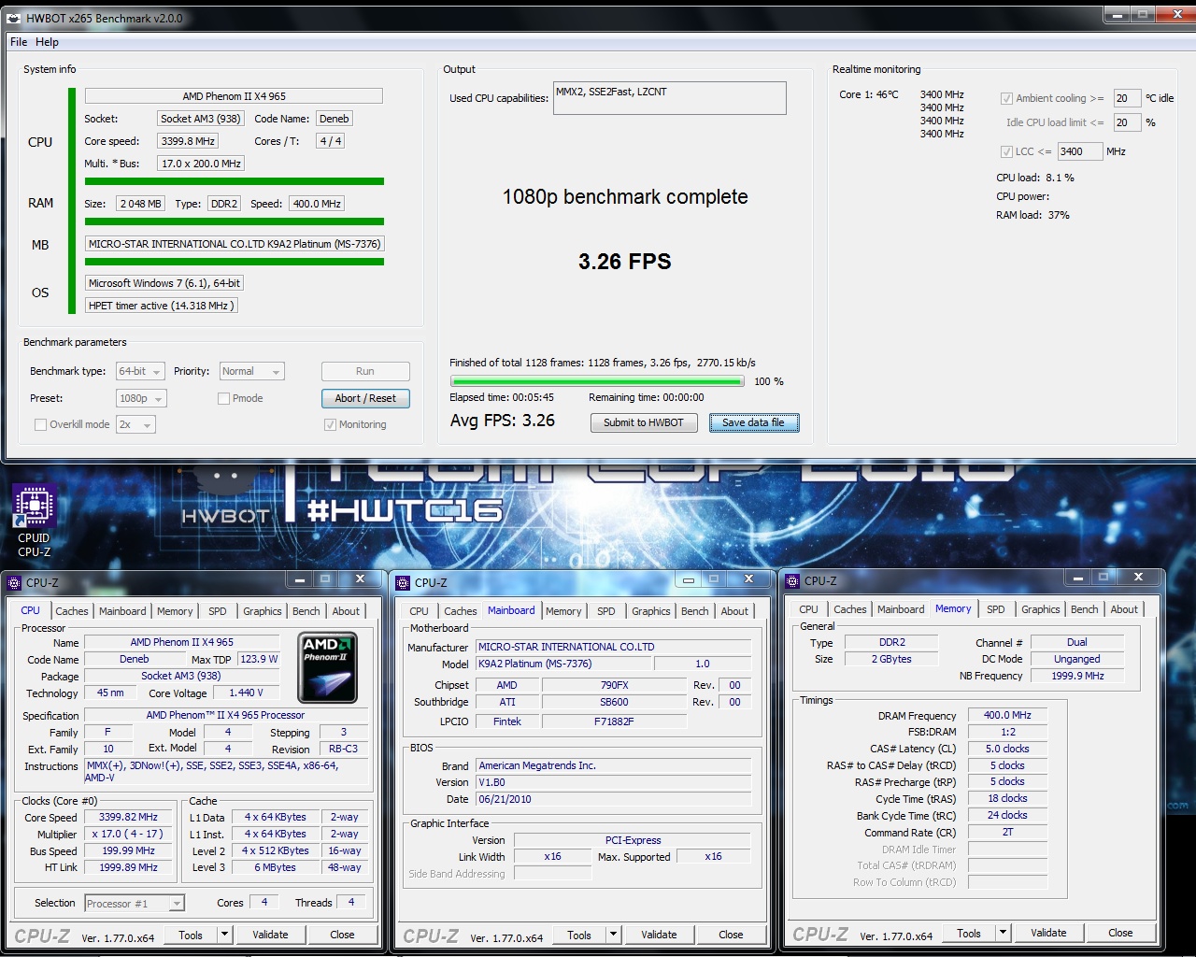The height and width of the screenshot is (957, 1196).
Task: Minimize the left CPU-Z window
Action: pyautogui.click(x=299, y=579)
